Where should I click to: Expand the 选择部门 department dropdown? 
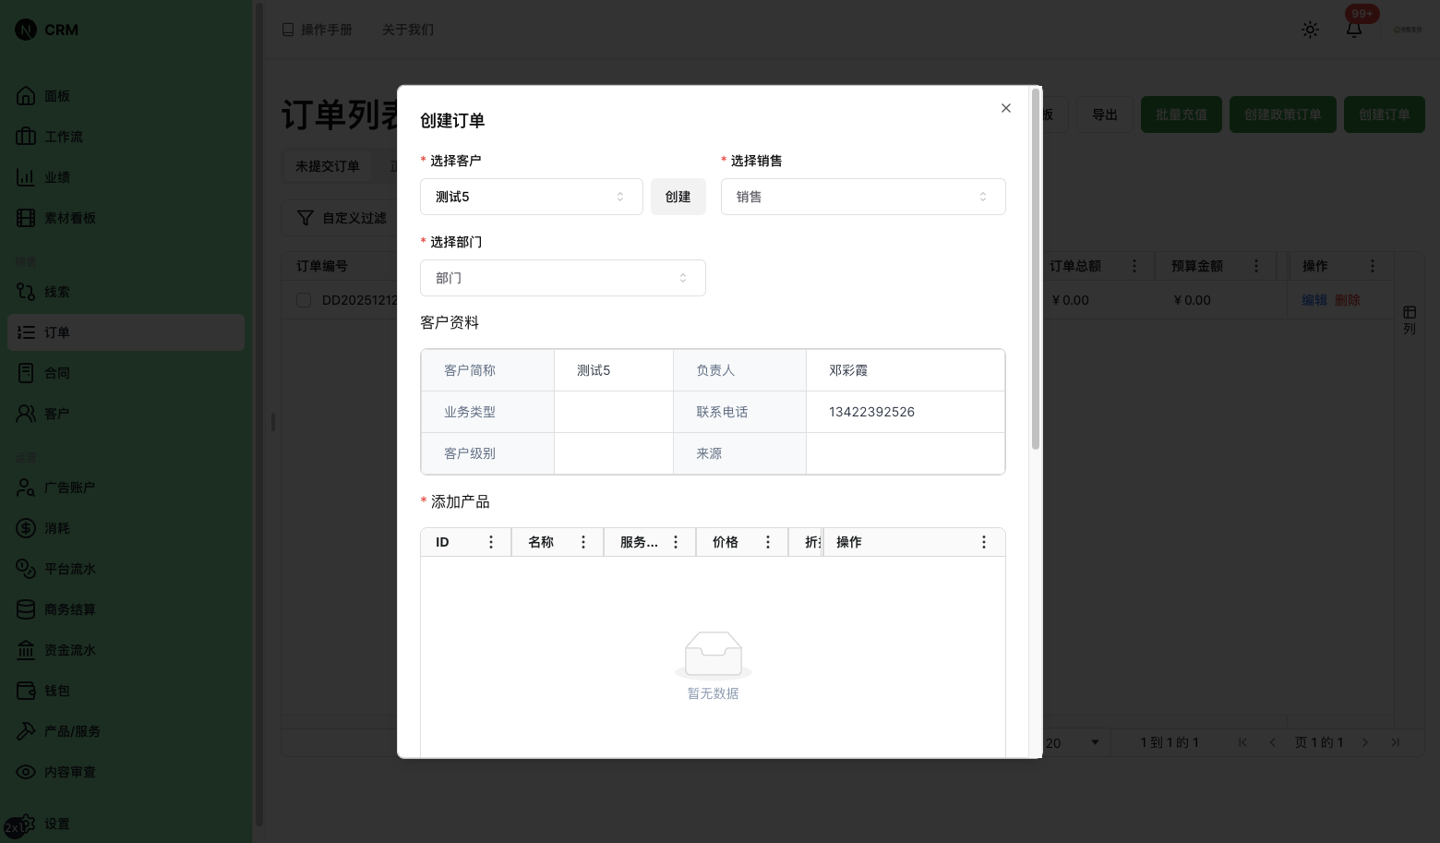point(562,278)
